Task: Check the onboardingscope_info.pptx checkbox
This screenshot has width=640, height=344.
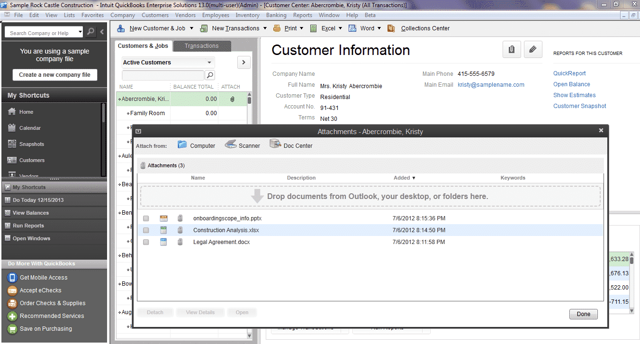Action: click(146, 218)
